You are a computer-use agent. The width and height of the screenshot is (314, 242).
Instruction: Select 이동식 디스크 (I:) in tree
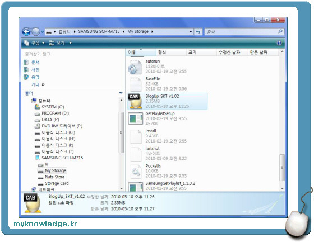[57, 145]
